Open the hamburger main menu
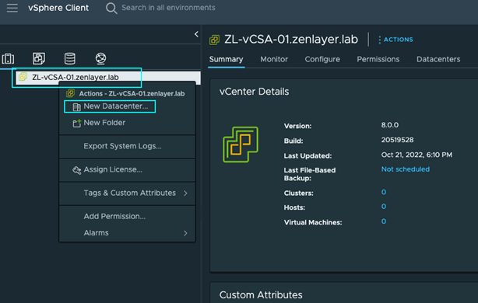The width and height of the screenshot is (478, 303). point(12,8)
